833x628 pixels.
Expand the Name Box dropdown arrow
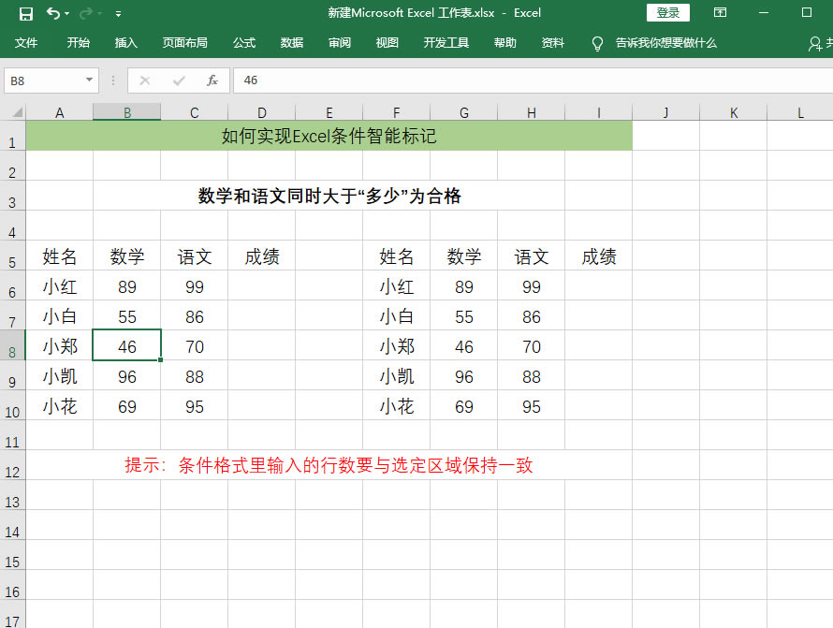[90, 80]
